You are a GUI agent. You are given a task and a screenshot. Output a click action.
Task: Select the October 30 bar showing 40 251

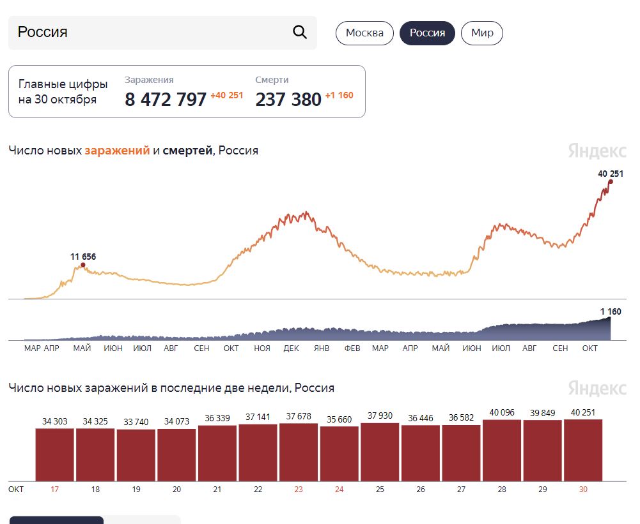pyautogui.click(x=583, y=450)
